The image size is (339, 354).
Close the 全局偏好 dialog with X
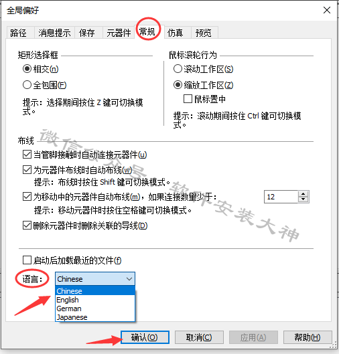click(326, 10)
